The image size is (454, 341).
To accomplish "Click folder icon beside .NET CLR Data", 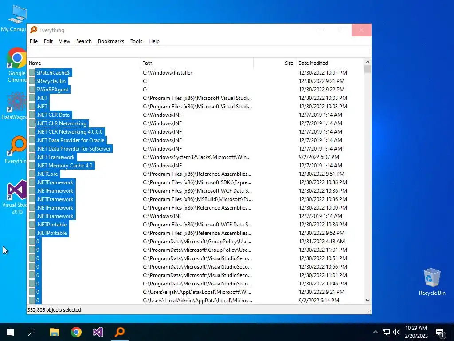I will [32, 115].
